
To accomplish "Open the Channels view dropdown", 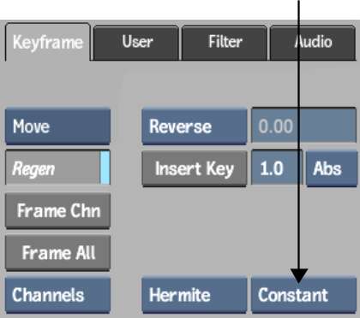I will 57,295.
